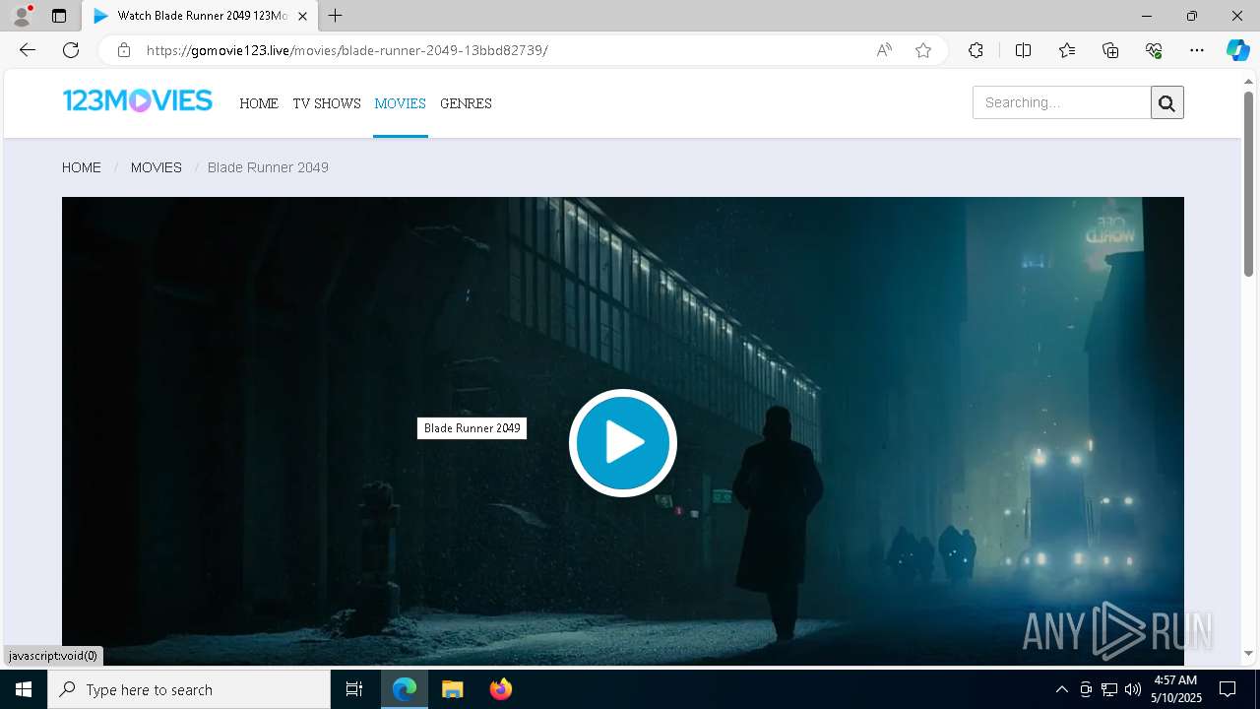1260x709 pixels.
Task: Open the GENRES menu
Action: click(466, 103)
